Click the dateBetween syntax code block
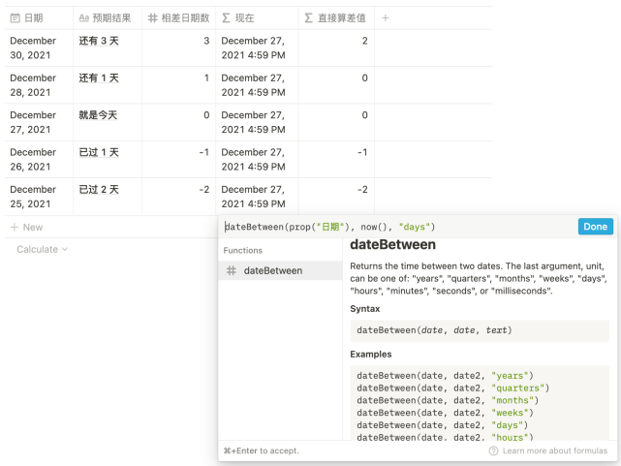Screen dimensions: 621x466 pyautogui.click(x=481, y=330)
